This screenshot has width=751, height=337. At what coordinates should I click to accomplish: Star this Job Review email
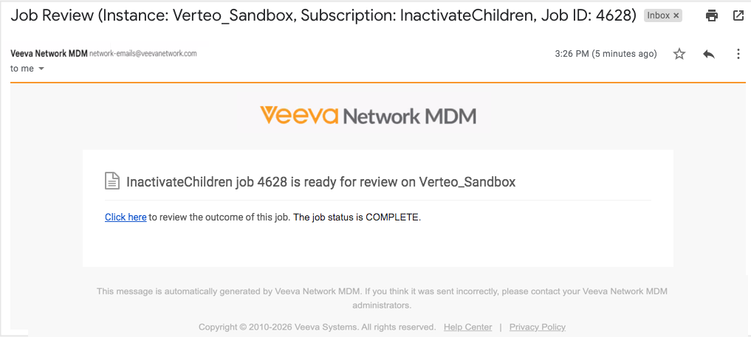coord(679,54)
